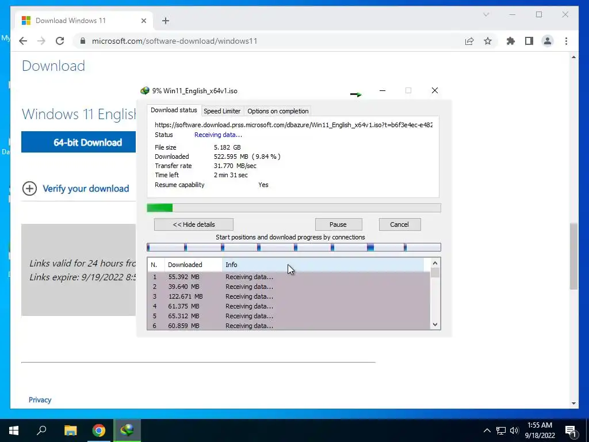Viewport: 589px width, 442px height.
Task: Click the browser forward arrow
Action: [x=41, y=41]
